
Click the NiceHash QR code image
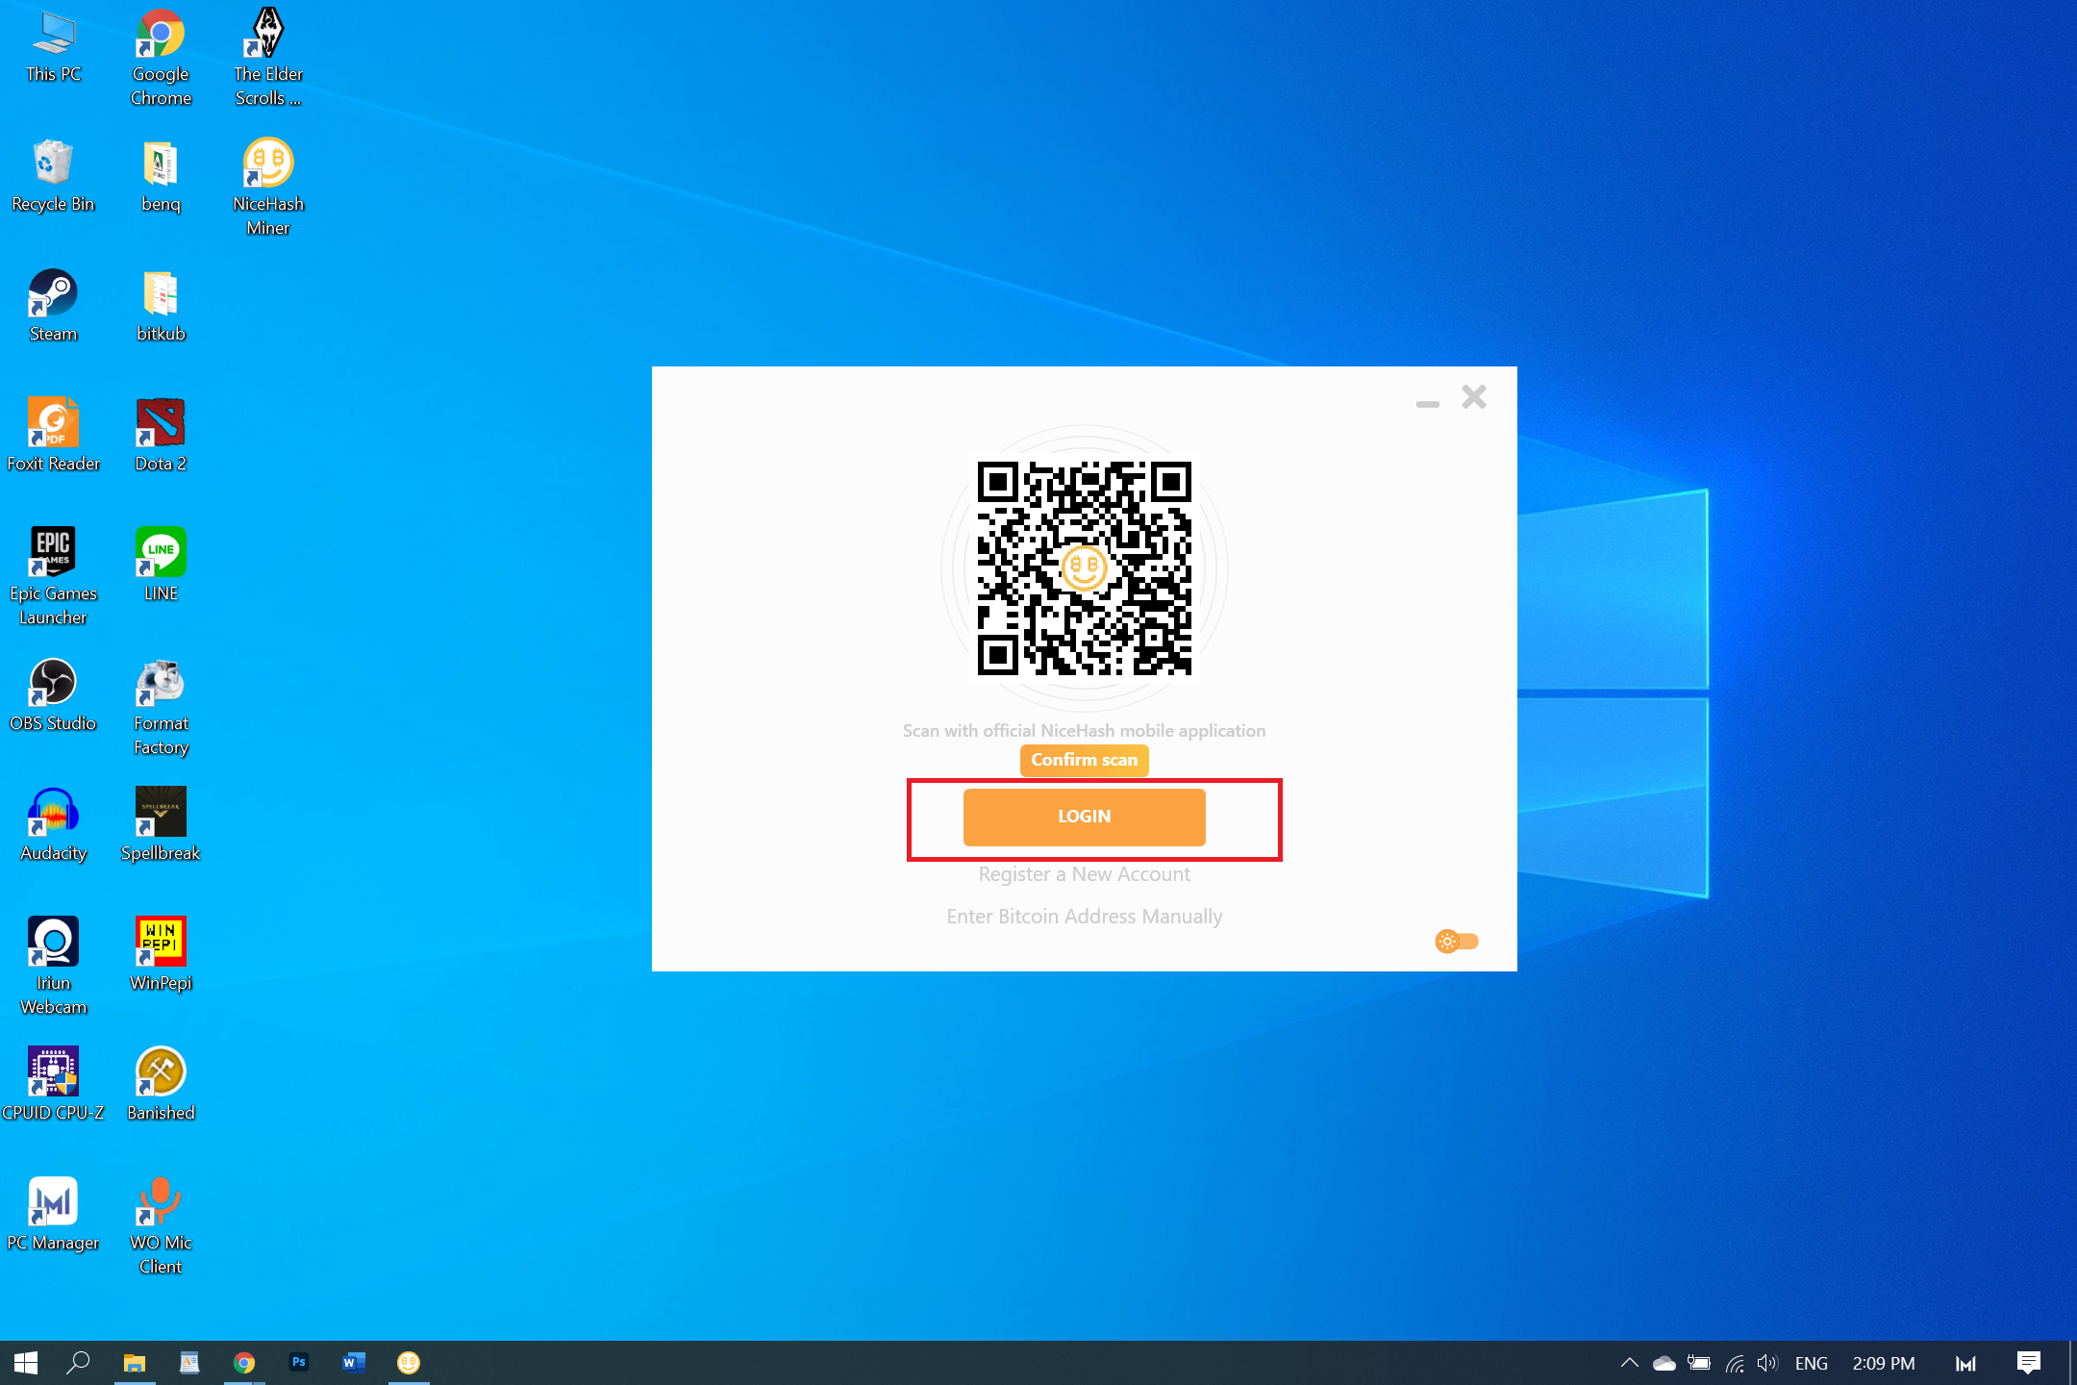click(1084, 568)
